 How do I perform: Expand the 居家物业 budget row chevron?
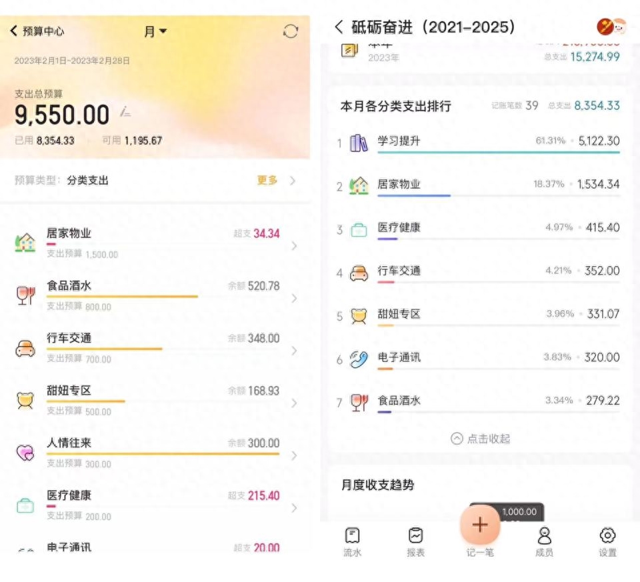tap(293, 245)
